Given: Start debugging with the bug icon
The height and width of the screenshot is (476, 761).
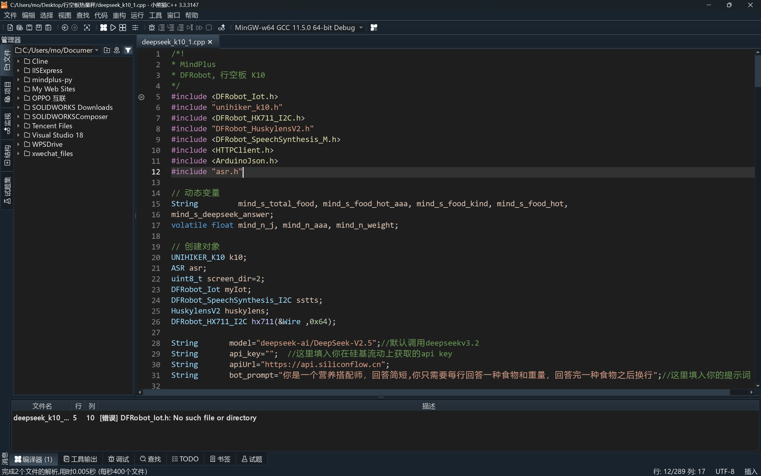Looking at the screenshot, I should tap(152, 28).
